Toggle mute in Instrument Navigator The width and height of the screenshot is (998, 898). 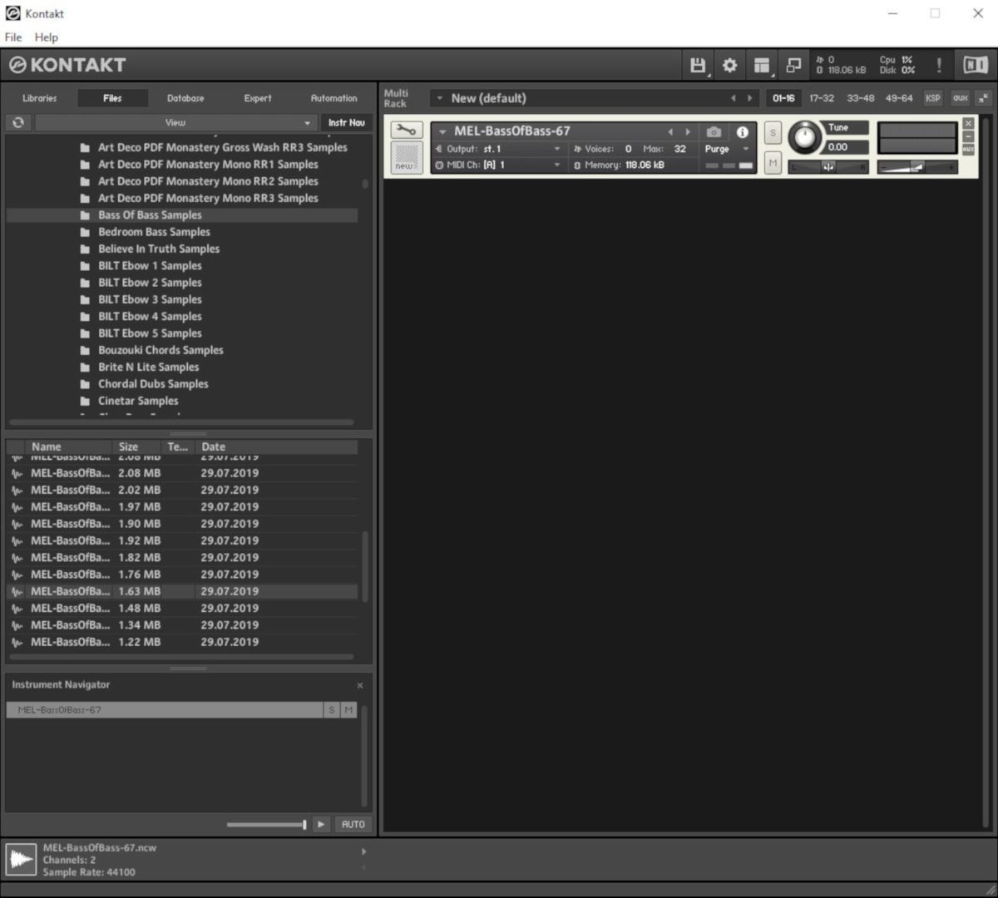tap(348, 709)
